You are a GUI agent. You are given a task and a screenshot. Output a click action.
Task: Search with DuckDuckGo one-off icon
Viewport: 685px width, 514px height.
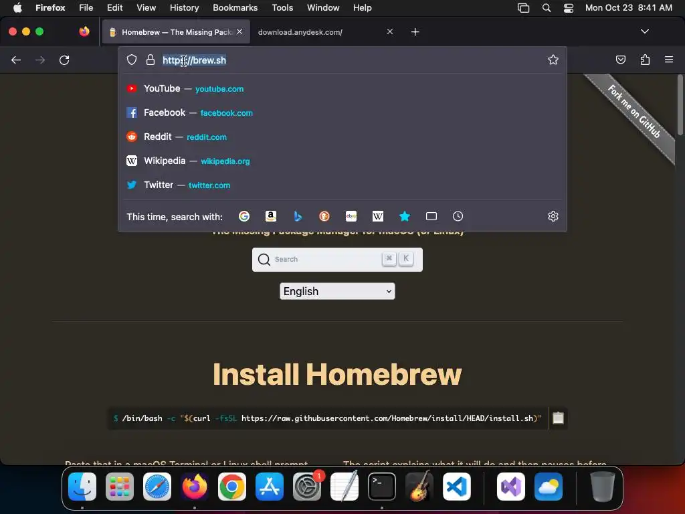click(x=324, y=216)
